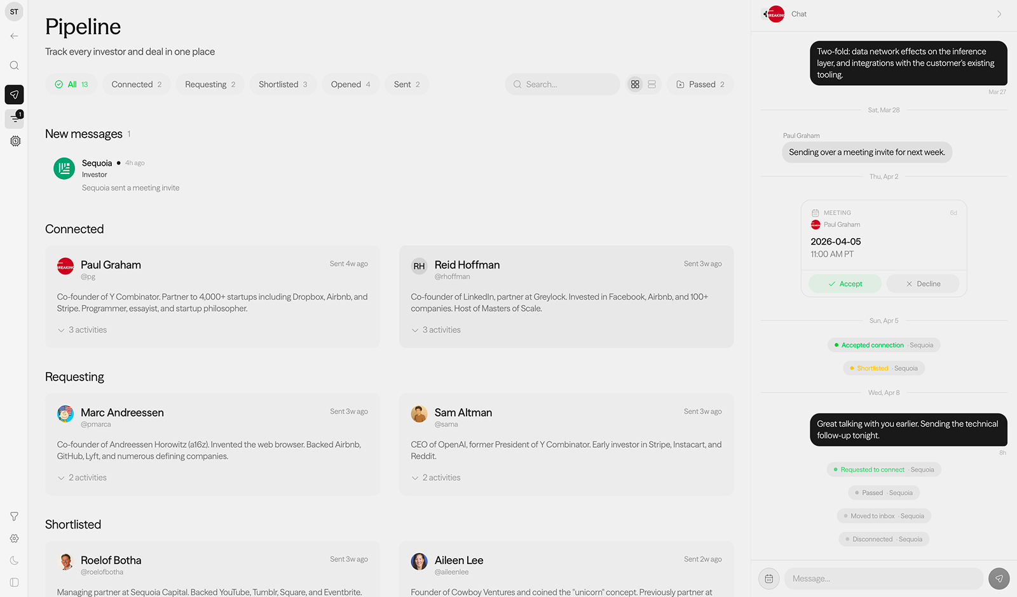Open settings gear in the sidebar

14,539
